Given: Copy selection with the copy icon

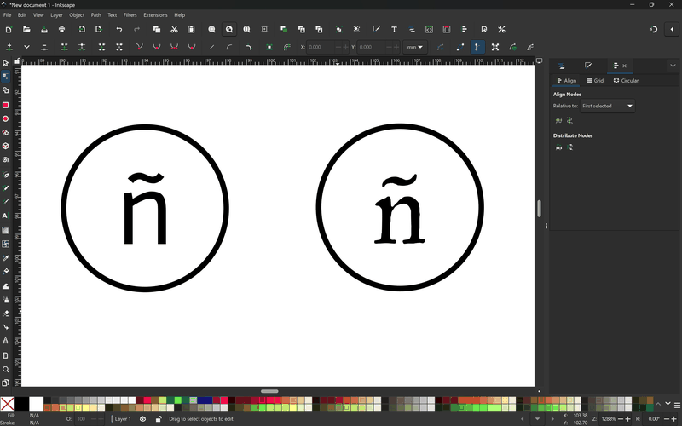Looking at the screenshot, I should coord(157,29).
